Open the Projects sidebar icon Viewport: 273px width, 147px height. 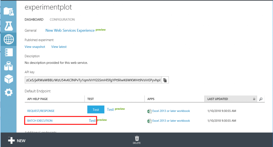point(9,11)
